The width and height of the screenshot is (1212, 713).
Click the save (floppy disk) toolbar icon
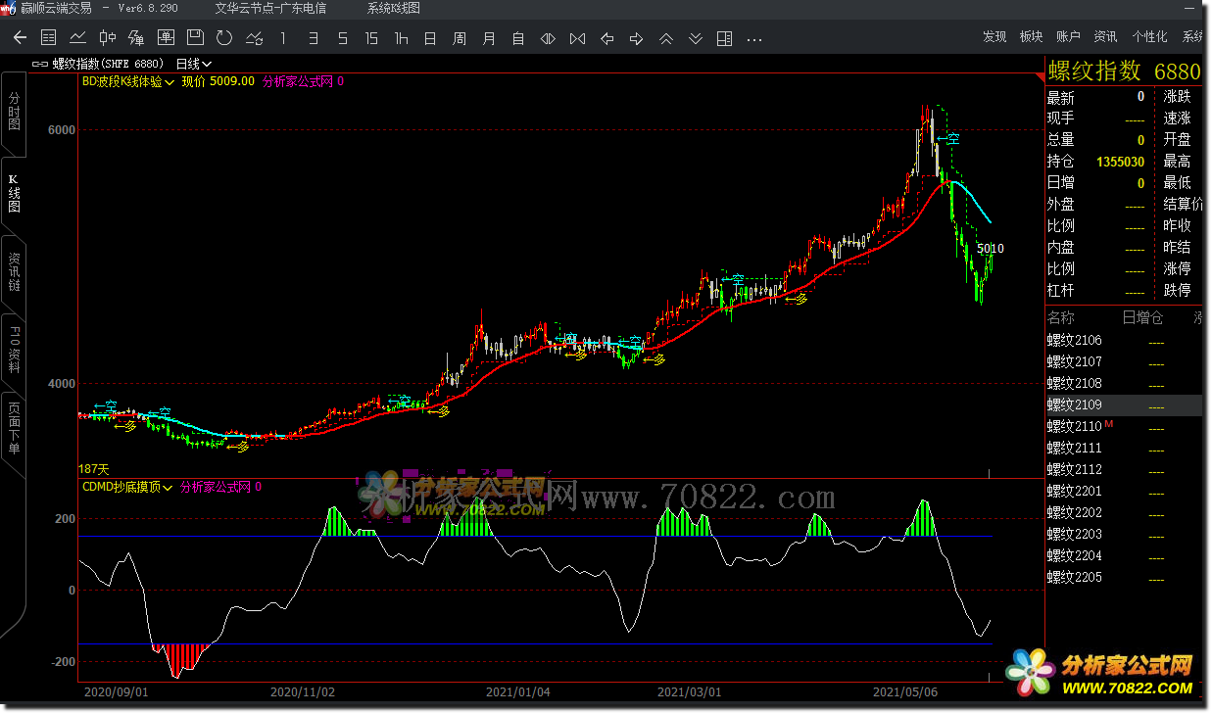pyautogui.click(x=195, y=38)
